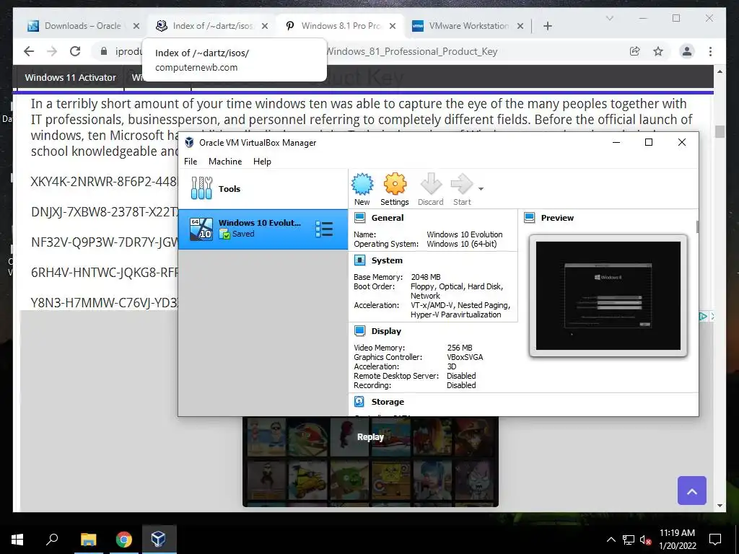Open the Windows Start menu
The width and height of the screenshot is (739, 554).
click(17, 540)
